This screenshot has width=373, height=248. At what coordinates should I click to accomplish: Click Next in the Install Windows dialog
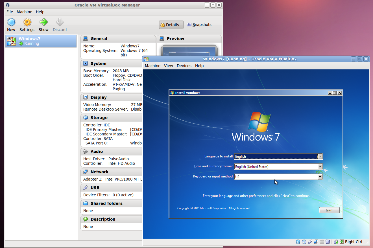click(x=329, y=210)
